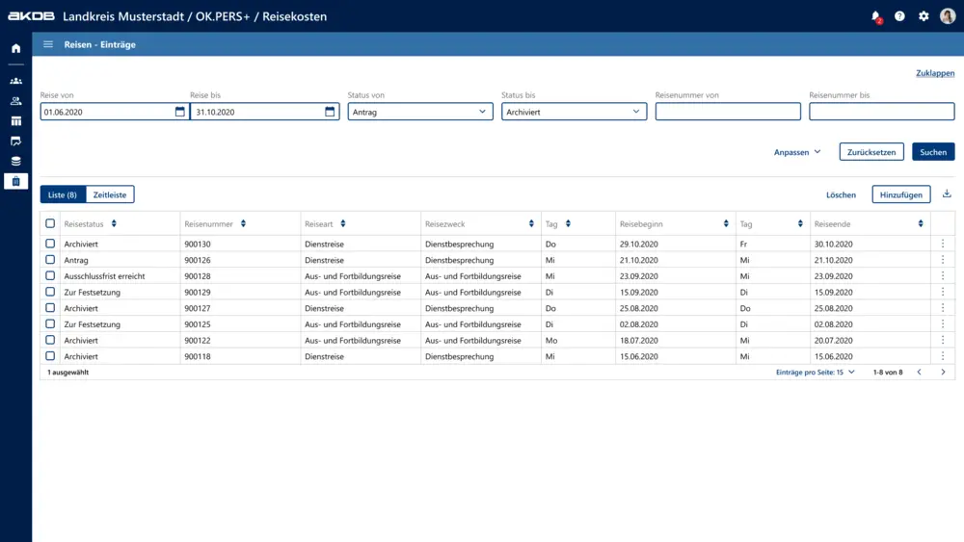Click the download icon next to Hinzufügen
The width and height of the screenshot is (964, 542).
(x=947, y=194)
